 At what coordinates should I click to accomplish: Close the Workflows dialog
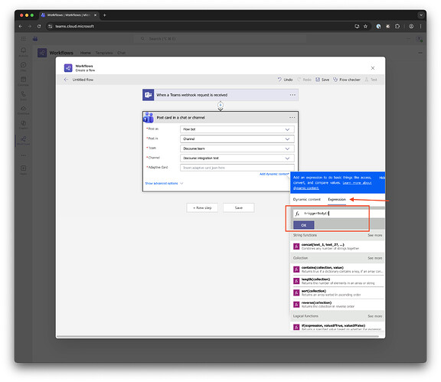(x=372, y=68)
